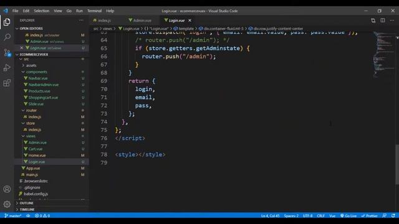Click Ln 4, Col 45 cursor position
The height and width of the screenshot is (224, 399).
(270, 216)
